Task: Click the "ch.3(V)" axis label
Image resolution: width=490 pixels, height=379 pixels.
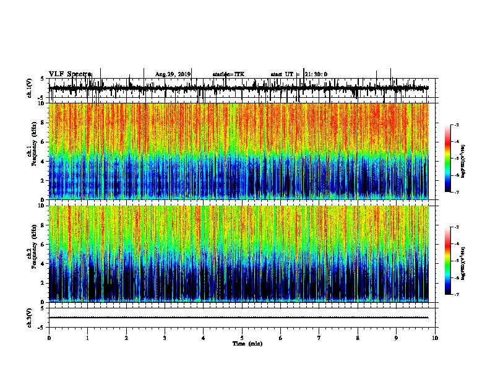Action: click(30, 318)
